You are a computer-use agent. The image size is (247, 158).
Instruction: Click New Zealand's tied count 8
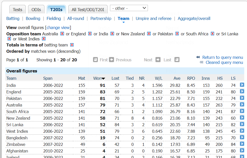click(x=132, y=118)
